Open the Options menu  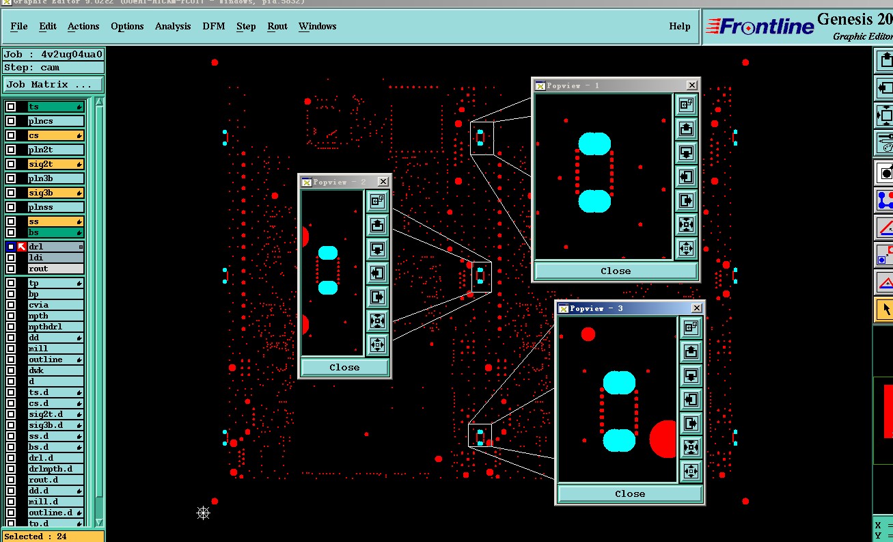tap(127, 26)
